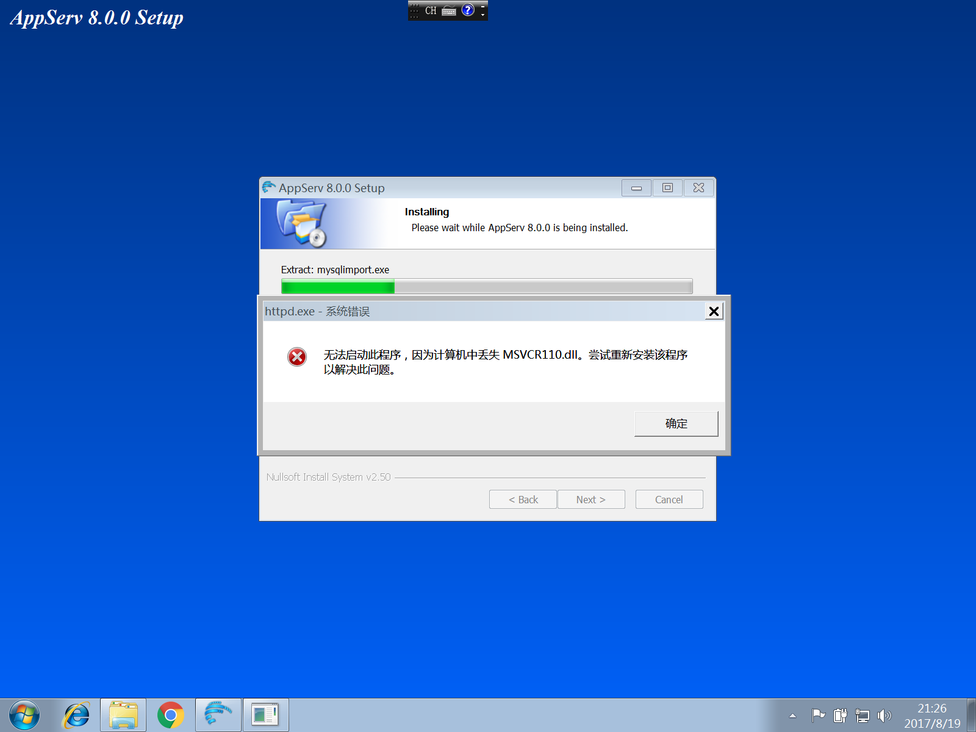Click the installation progress bar
Image resolution: width=976 pixels, height=732 pixels.
(487, 286)
